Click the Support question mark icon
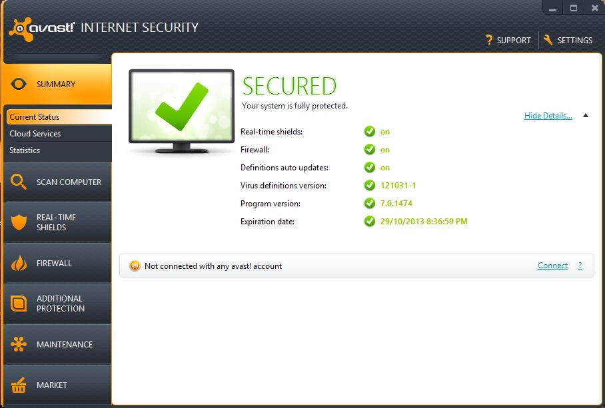This screenshot has width=605, height=408. (x=489, y=40)
